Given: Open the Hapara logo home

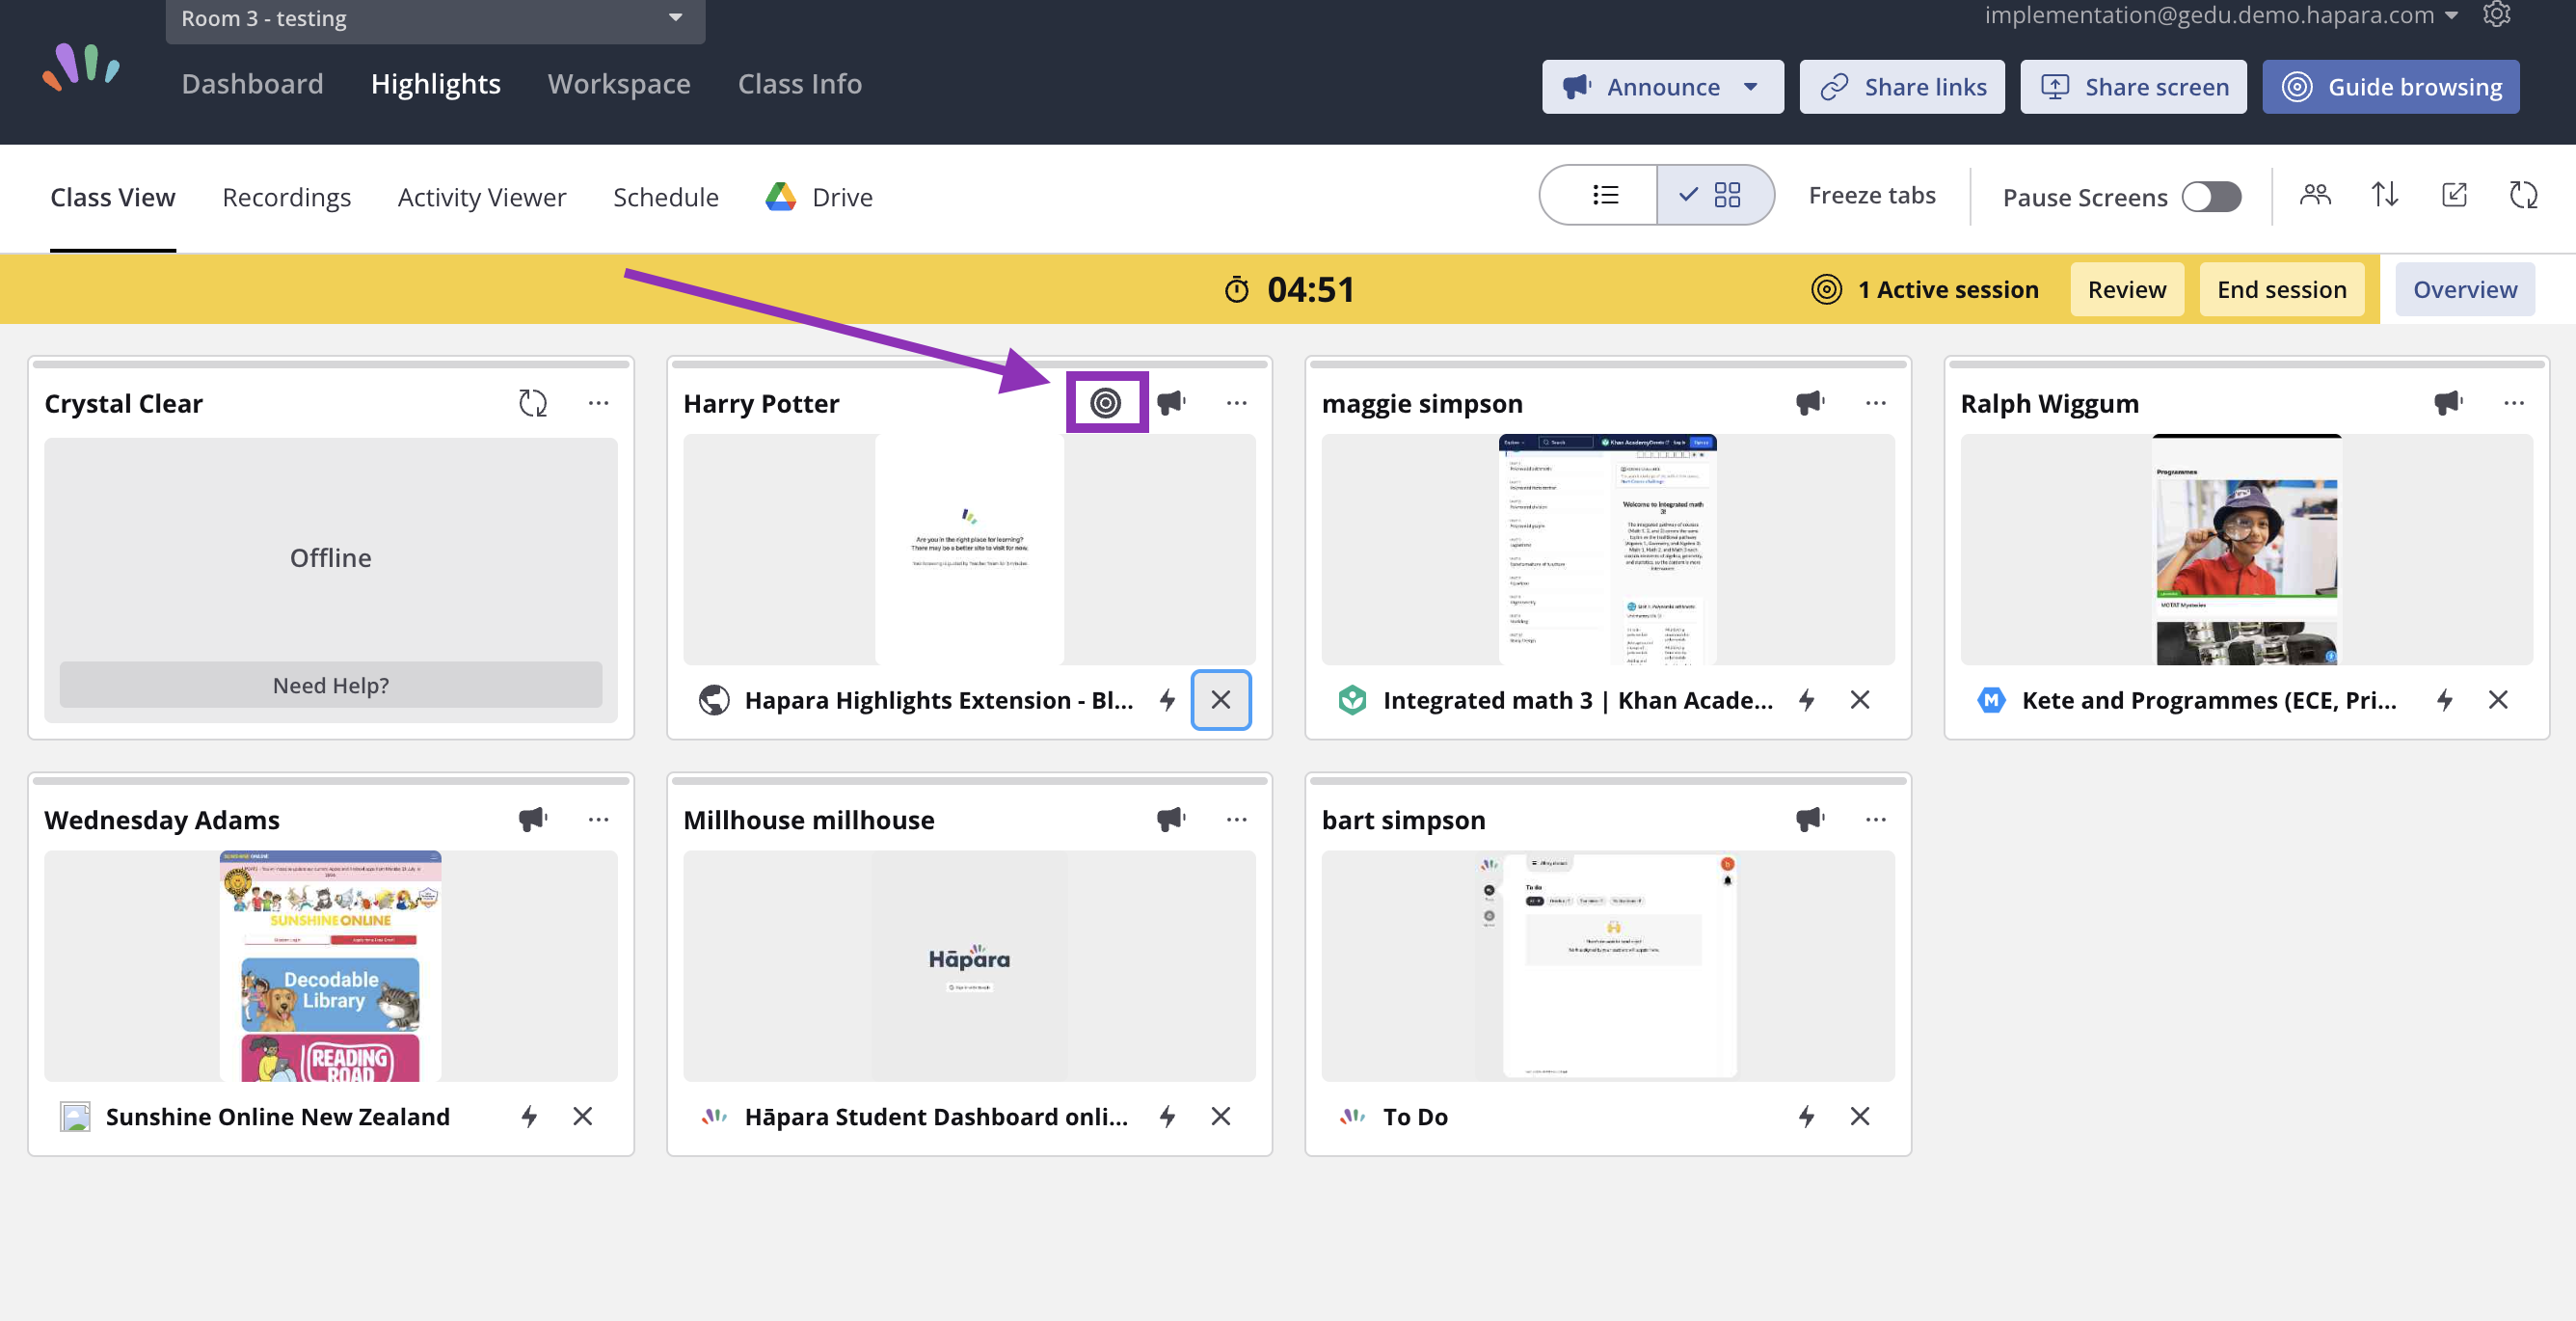Looking at the screenshot, I should tap(81, 68).
